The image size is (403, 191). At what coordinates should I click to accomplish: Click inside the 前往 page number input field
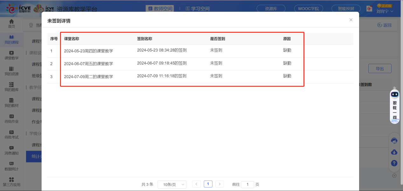pos(247,184)
